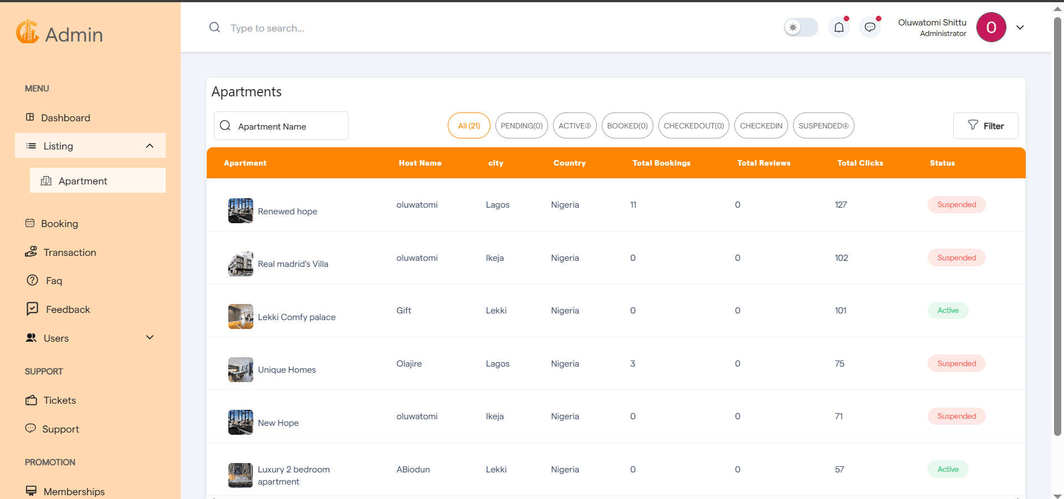Toggle the dark mode switch
This screenshot has width=1064, height=499.
point(801,27)
